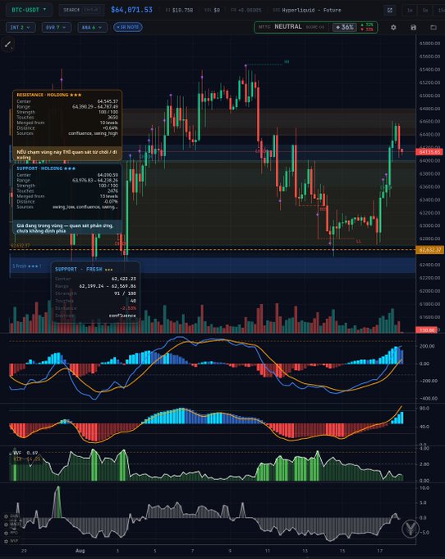Expand the ANA 6 dropdown
The width and height of the screenshot is (445, 559).
[92, 27]
